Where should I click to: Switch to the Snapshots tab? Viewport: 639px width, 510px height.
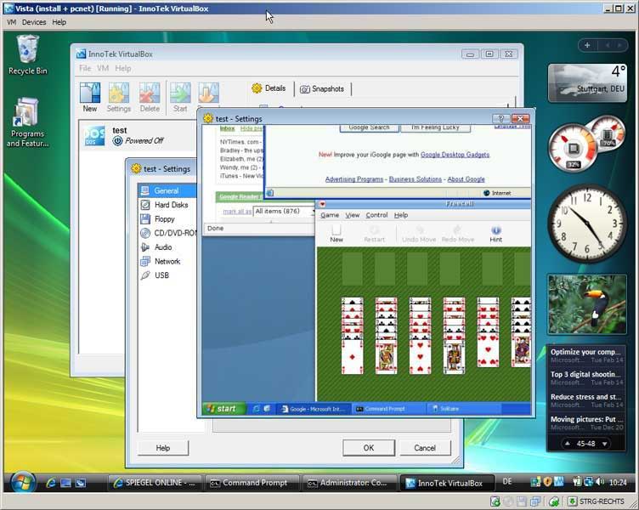322,89
